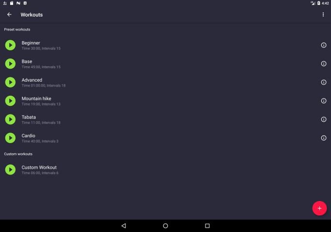
Task: Tap the Android home button
Action: click(x=165, y=226)
